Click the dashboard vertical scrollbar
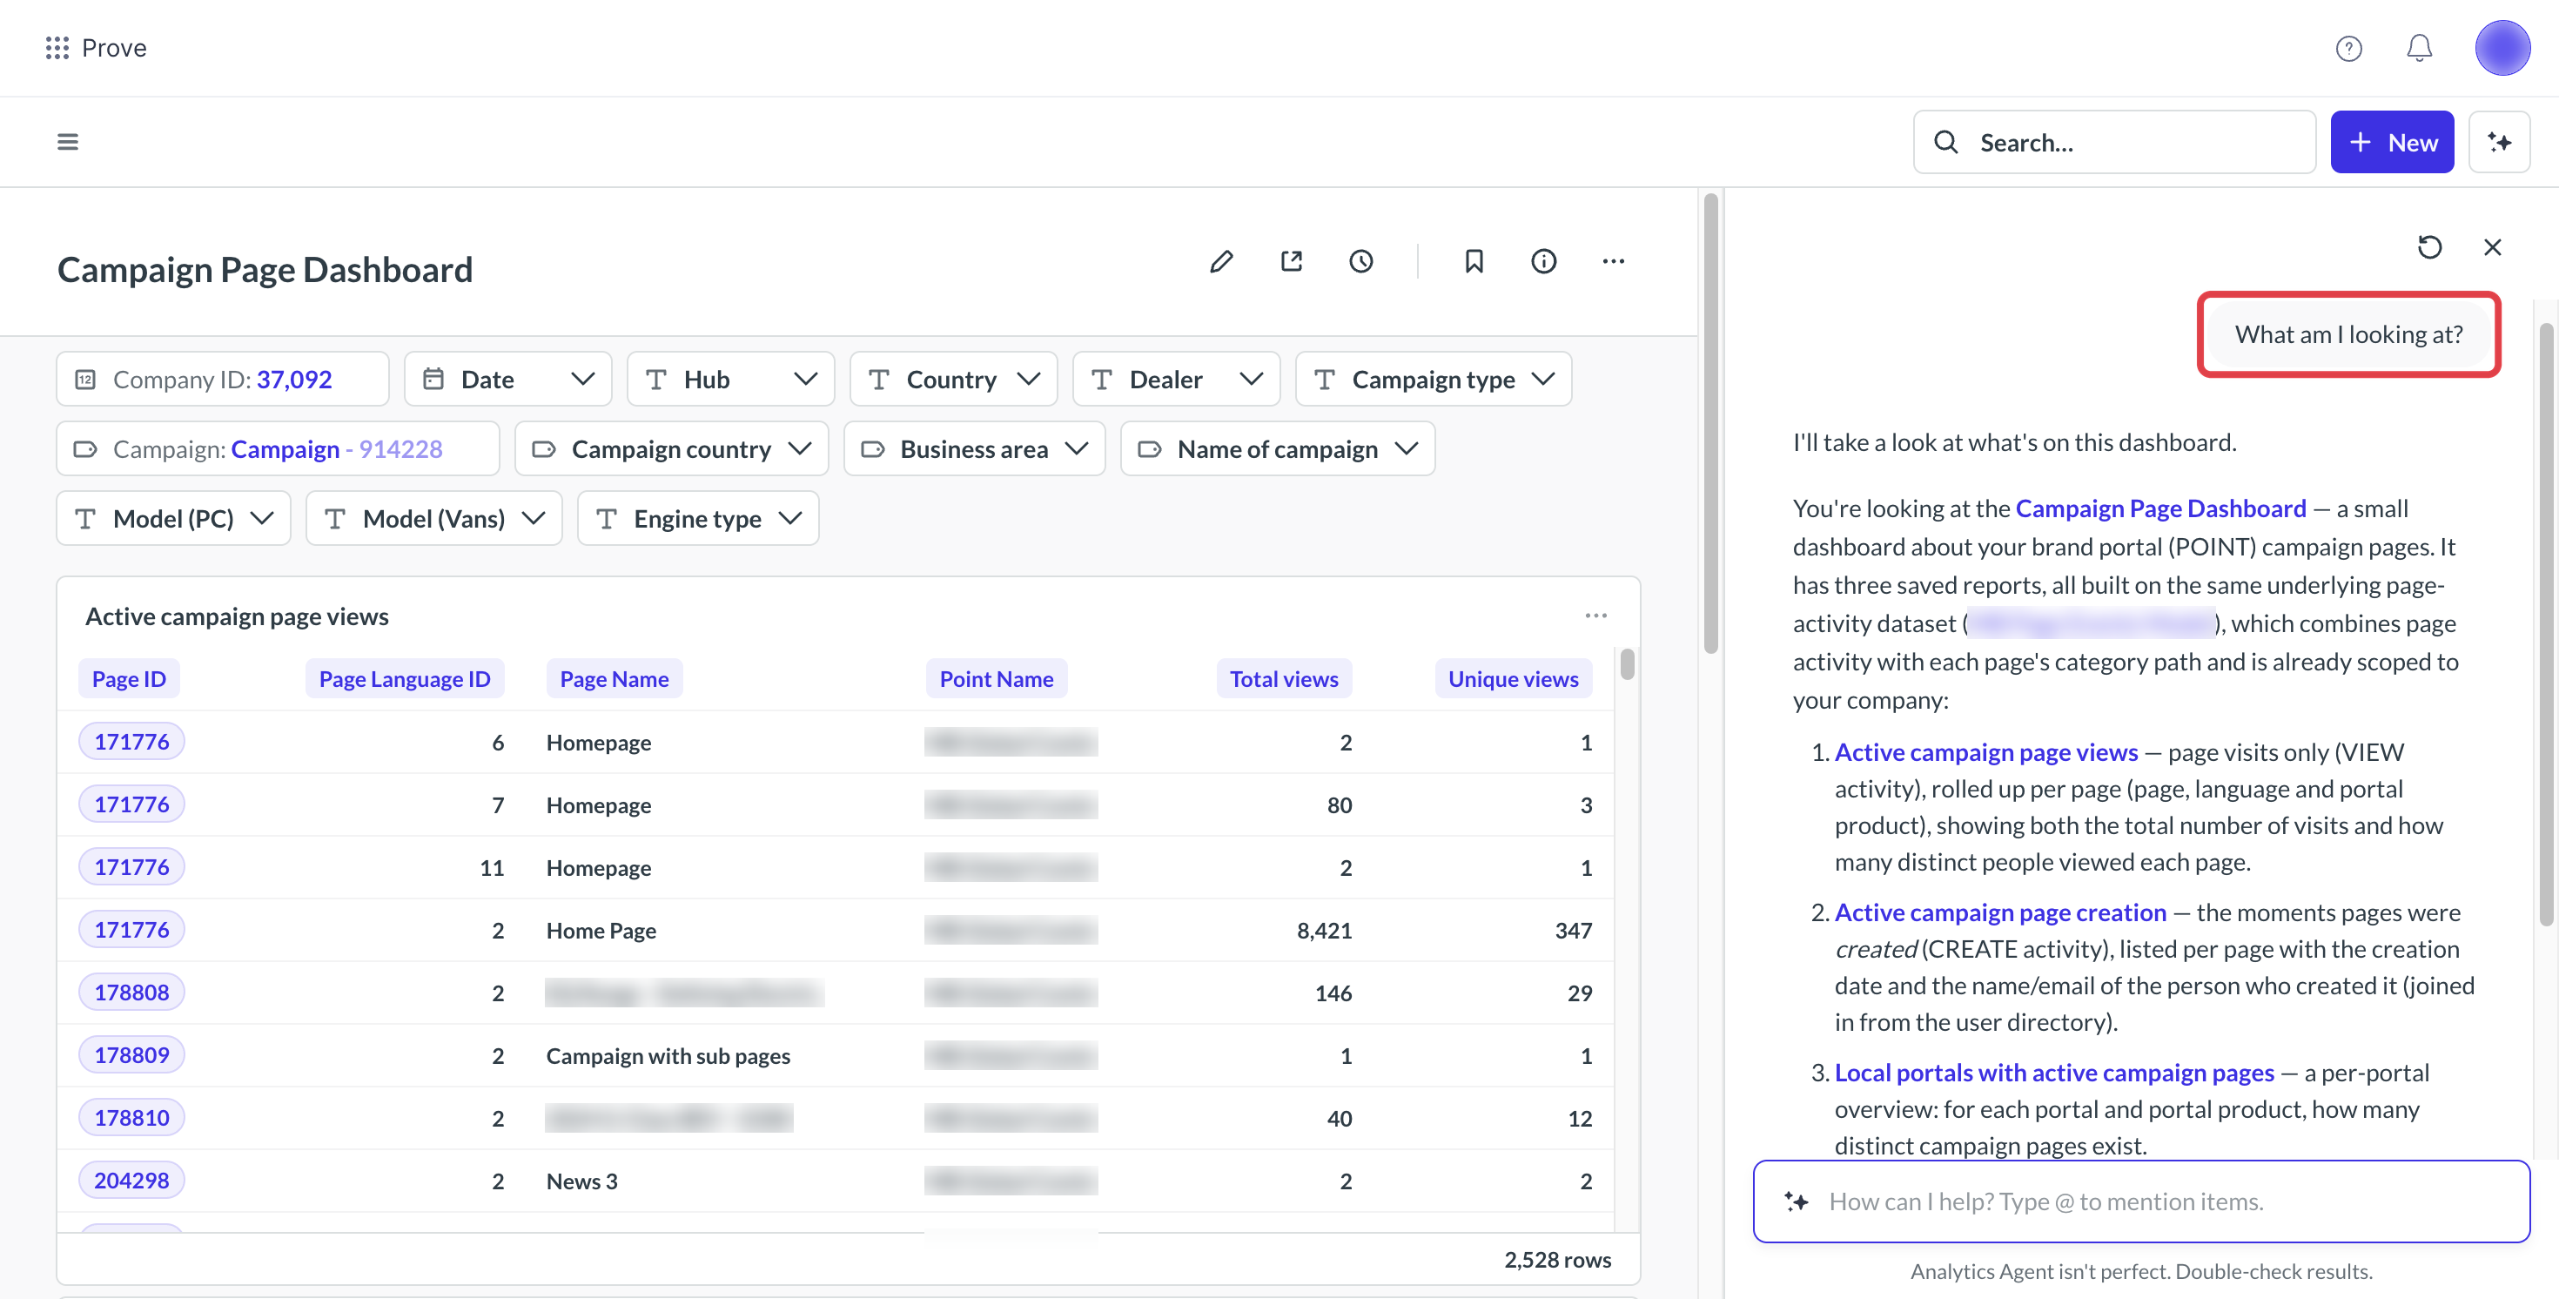This screenshot has width=2559, height=1299. coord(1710,422)
